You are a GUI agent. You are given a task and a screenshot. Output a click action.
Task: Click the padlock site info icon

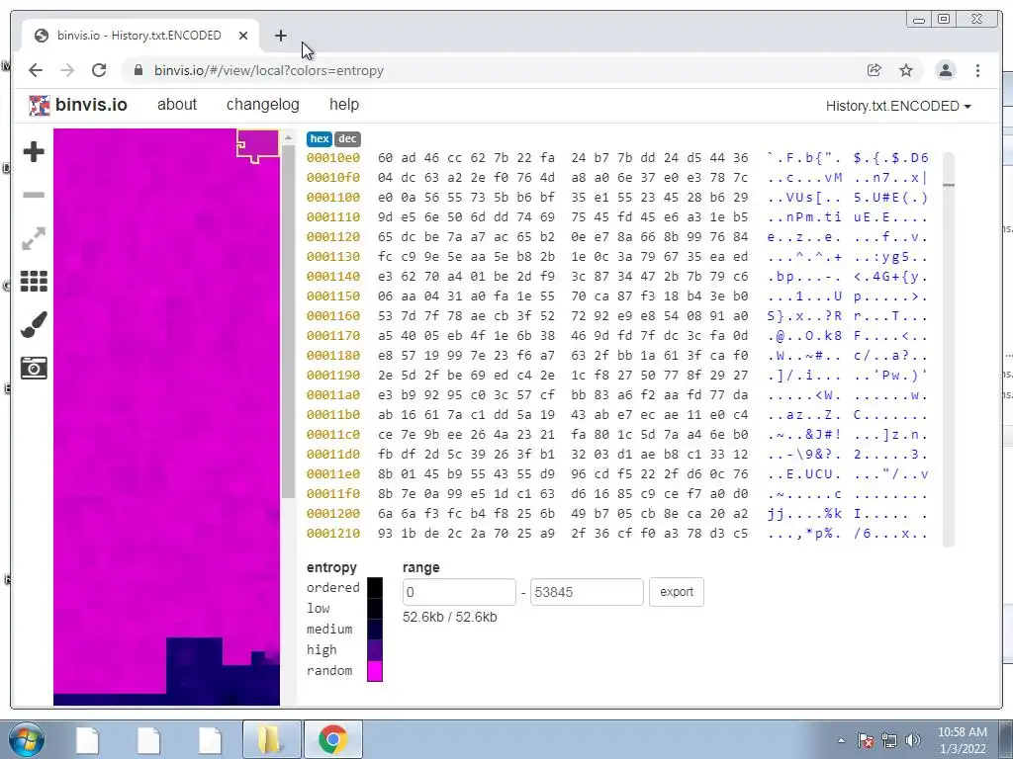pos(138,70)
